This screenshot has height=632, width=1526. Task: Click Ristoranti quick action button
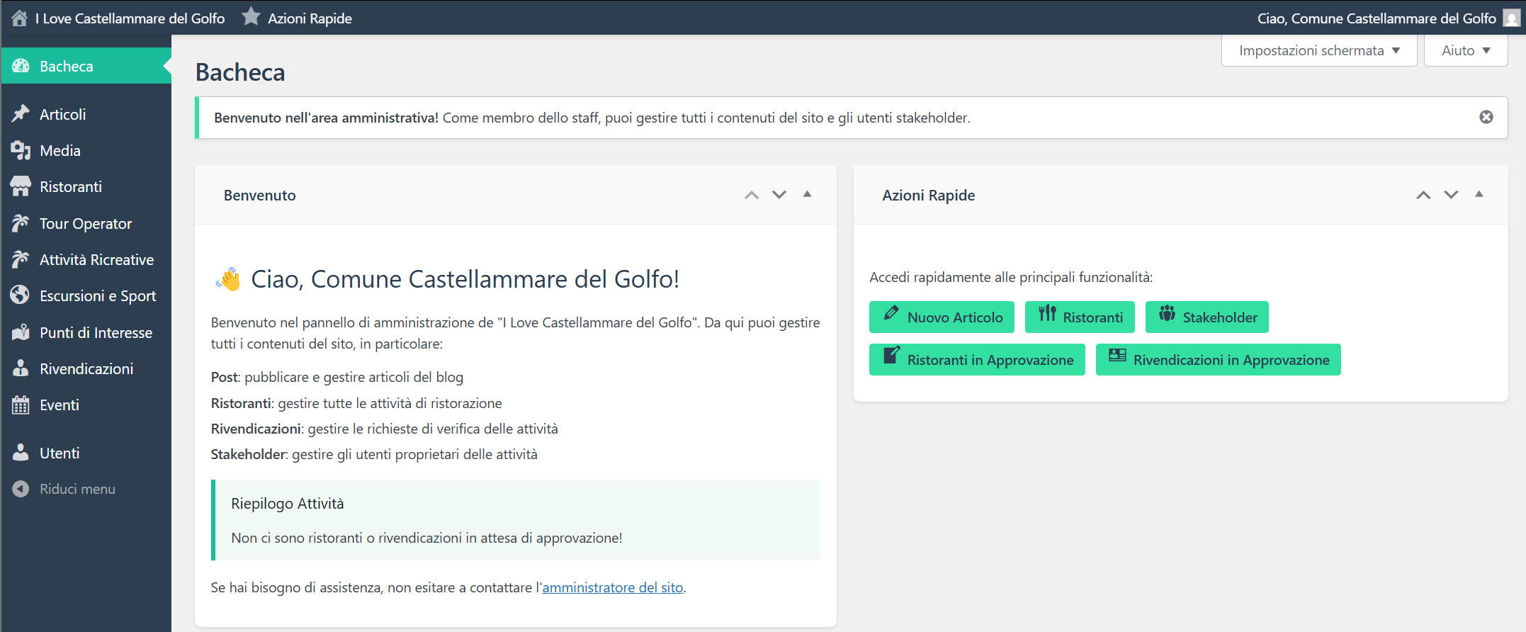pyautogui.click(x=1080, y=317)
